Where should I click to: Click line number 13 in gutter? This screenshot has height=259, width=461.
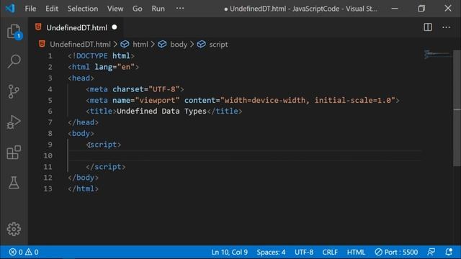tap(48, 188)
